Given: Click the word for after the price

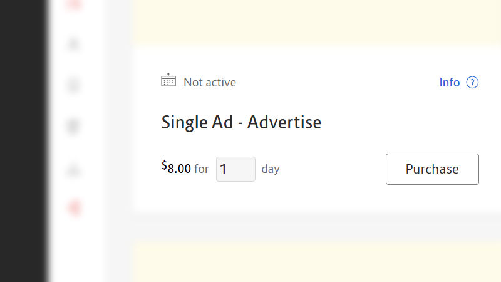Looking at the screenshot, I should point(201,169).
